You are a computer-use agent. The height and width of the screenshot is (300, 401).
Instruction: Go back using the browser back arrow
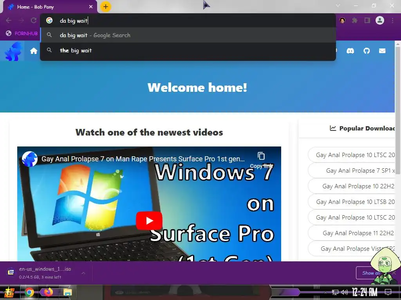9,20
